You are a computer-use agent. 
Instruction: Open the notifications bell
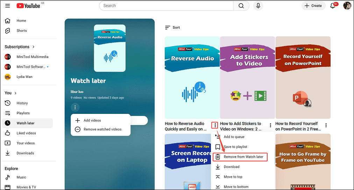[333, 6]
